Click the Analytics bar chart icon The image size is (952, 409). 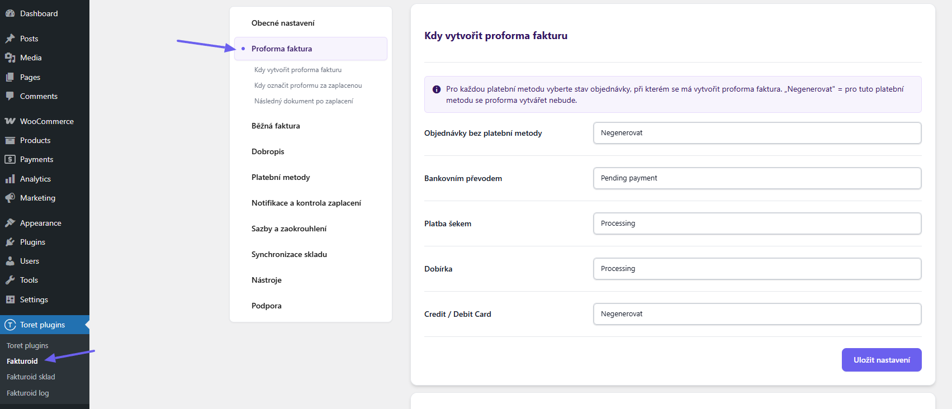coord(10,179)
